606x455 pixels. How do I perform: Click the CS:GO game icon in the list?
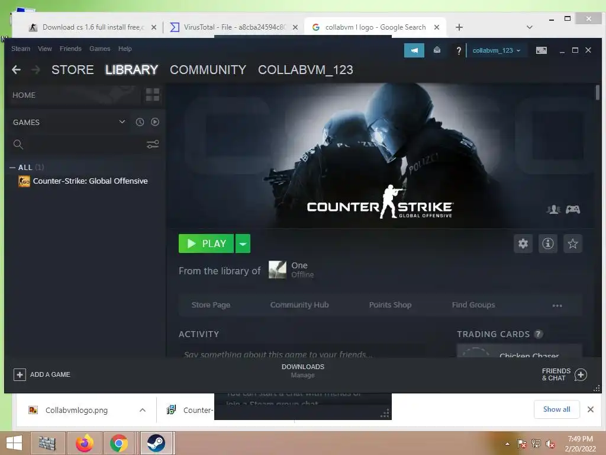24,181
